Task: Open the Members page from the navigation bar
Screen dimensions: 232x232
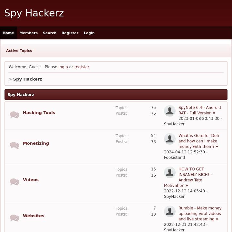Action: click(28, 33)
